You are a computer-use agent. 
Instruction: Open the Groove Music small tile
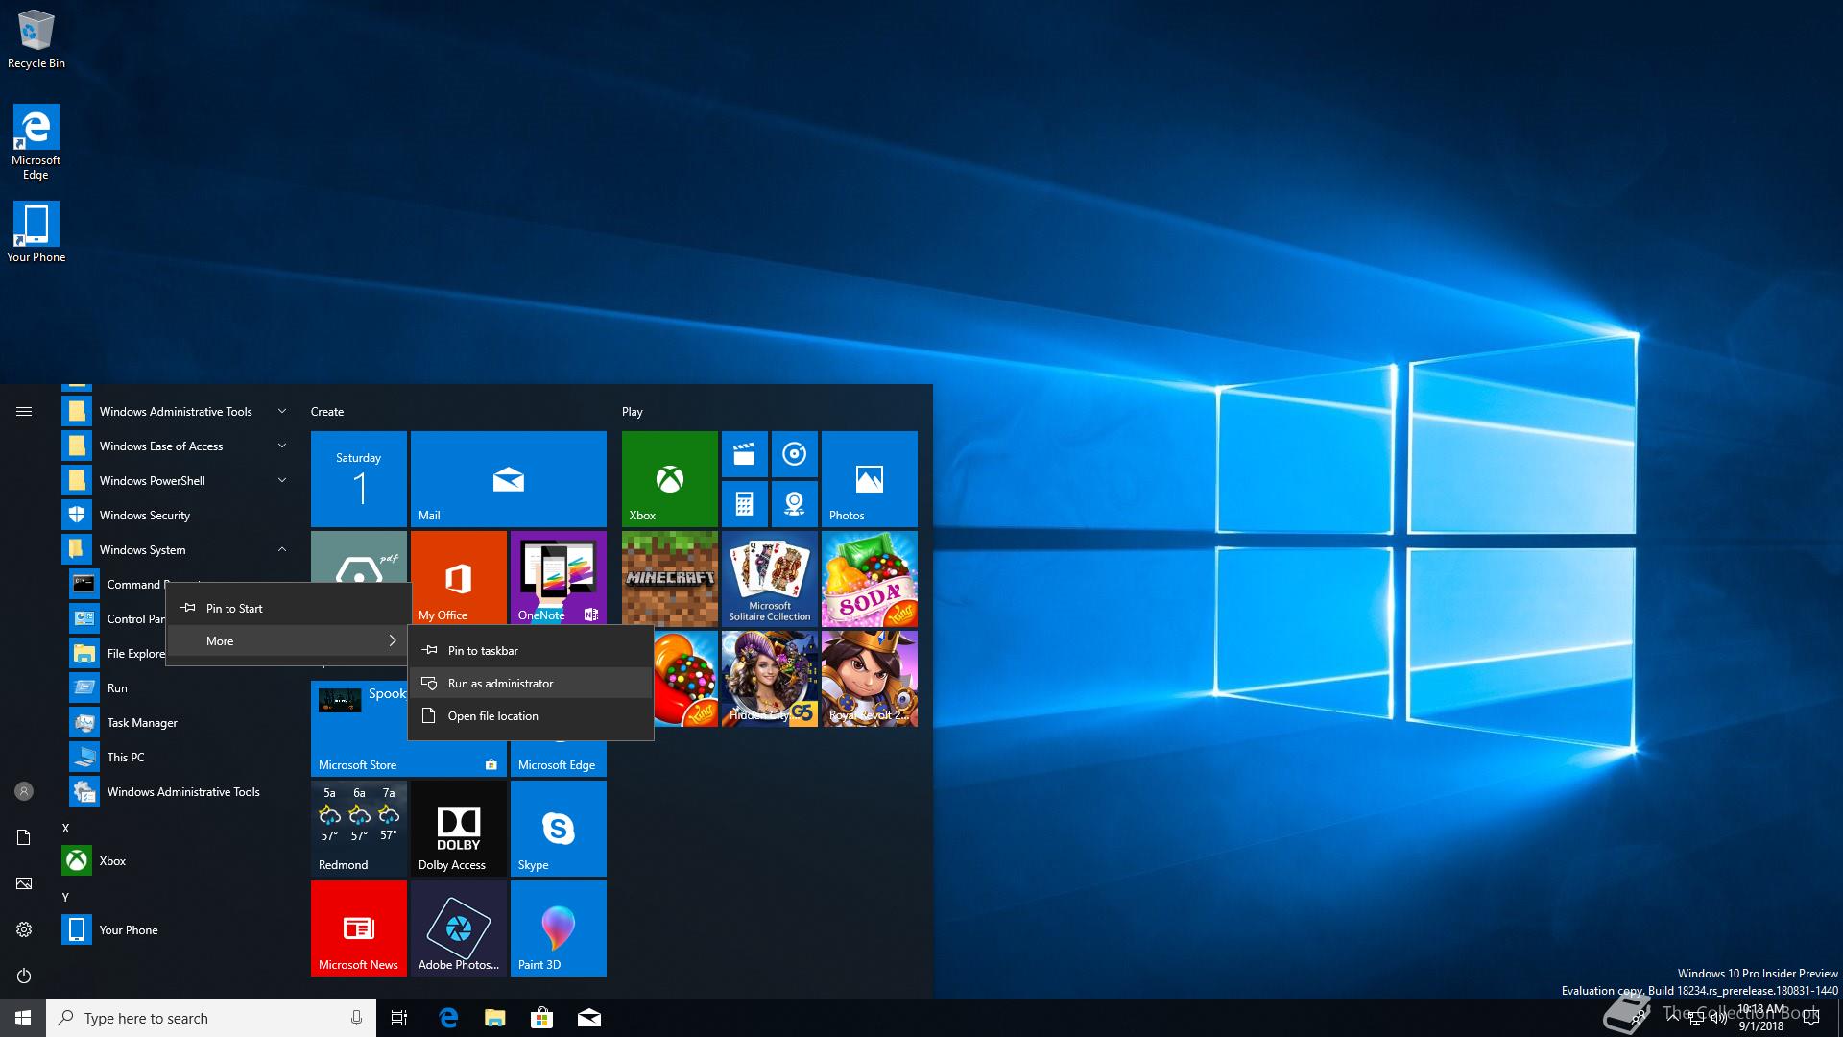click(795, 454)
